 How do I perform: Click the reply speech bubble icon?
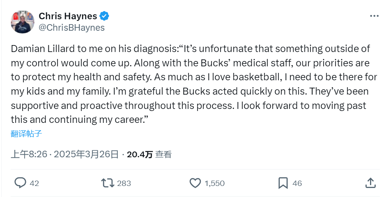coord(20,183)
